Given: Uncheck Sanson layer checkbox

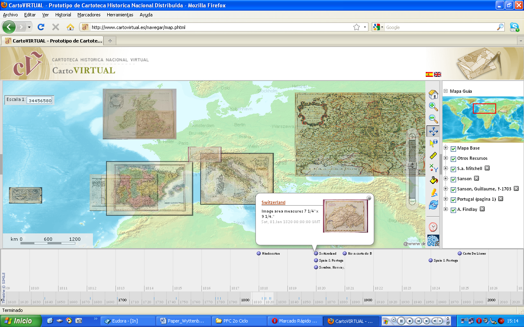Looking at the screenshot, I should (x=453, y=179).
